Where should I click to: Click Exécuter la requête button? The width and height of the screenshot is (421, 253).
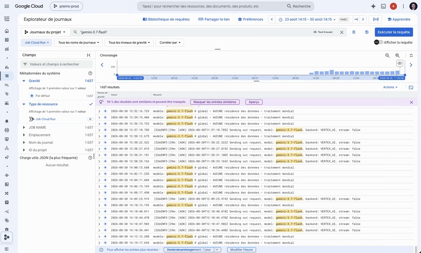tap(394, 32)
